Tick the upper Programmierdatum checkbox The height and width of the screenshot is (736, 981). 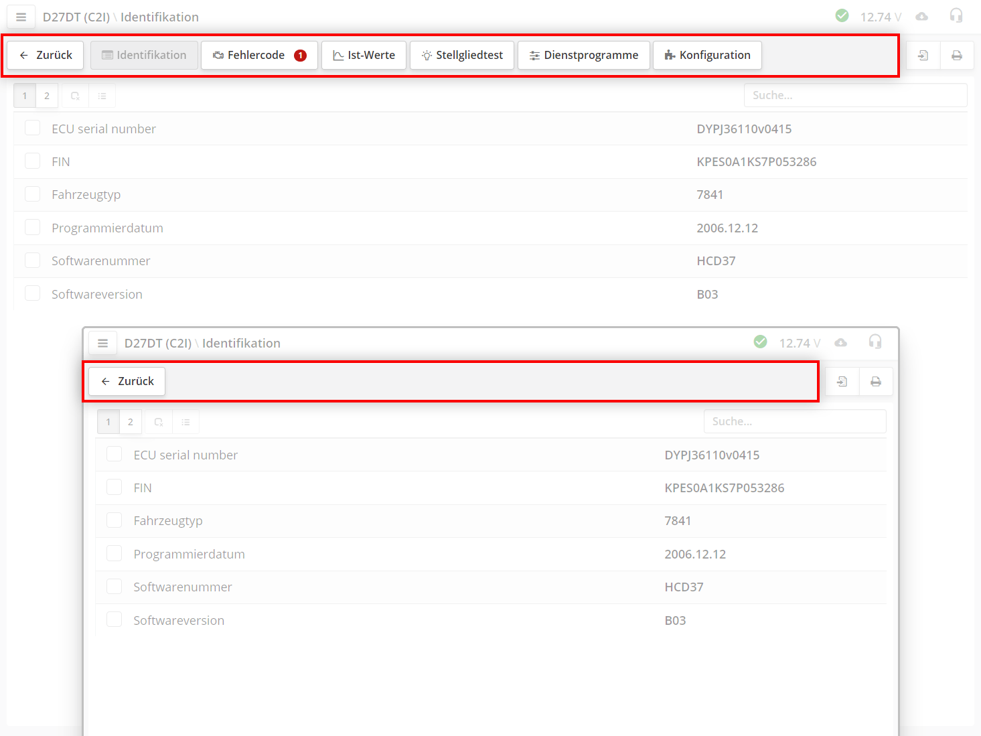pyautogui.click(x=32, y=227)
